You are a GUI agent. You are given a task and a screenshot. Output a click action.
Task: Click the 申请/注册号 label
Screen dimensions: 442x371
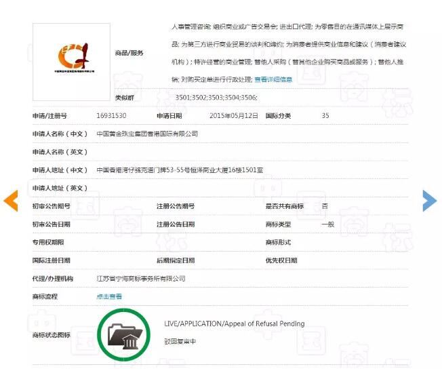click(49, 116)
